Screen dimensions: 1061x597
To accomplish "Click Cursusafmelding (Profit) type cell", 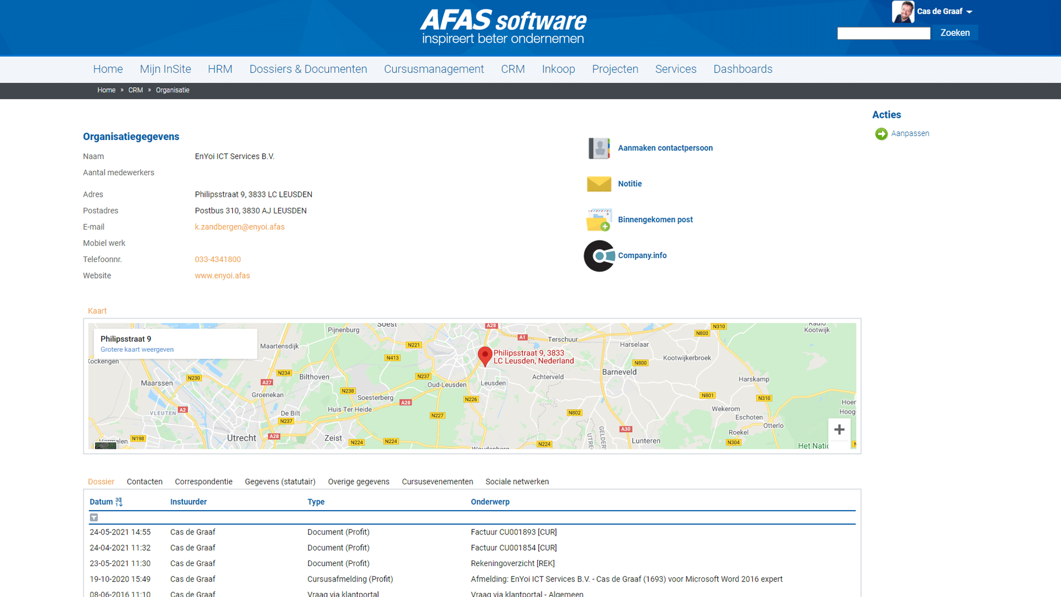I will [x=350, y=579].
